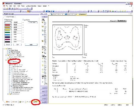This screenshot has height=109, width=134.
Task: Open the Outd... section in the Guide
Action: tap(44, 88)
